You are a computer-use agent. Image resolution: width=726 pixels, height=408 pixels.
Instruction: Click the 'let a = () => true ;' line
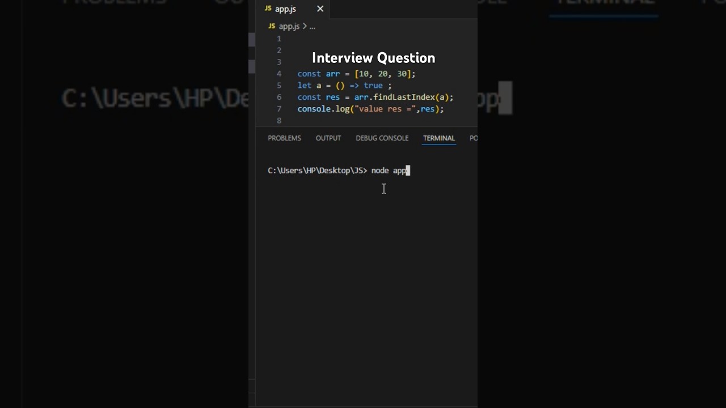point(344,86)
